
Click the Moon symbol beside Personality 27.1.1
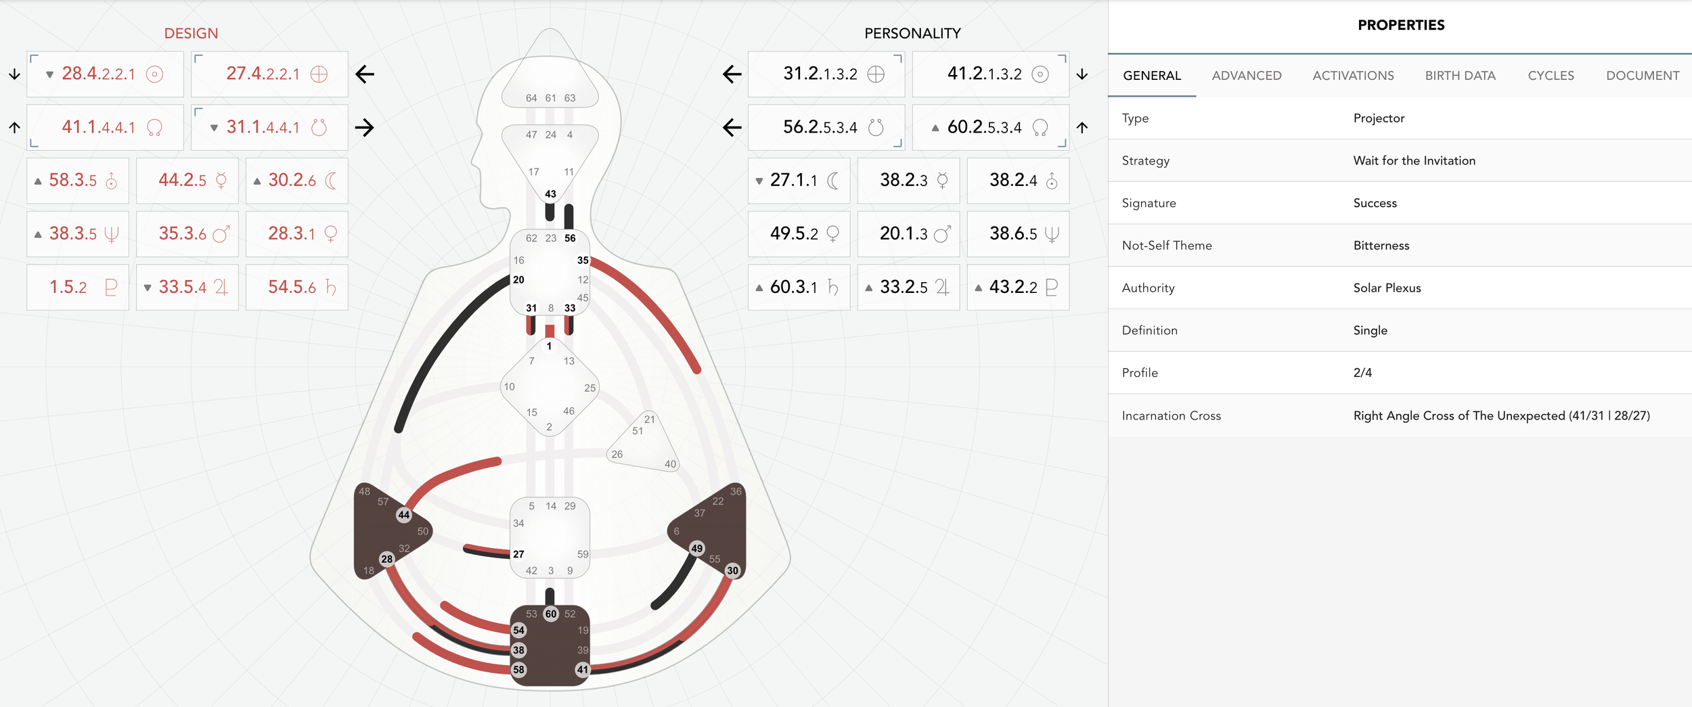point(833,181)
